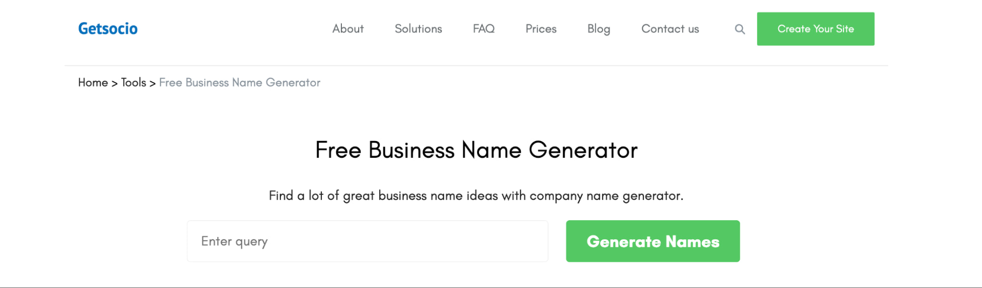Select the Free Business Name Generator breadcrumb
This screenshot has height=288, width=982.
239,83
